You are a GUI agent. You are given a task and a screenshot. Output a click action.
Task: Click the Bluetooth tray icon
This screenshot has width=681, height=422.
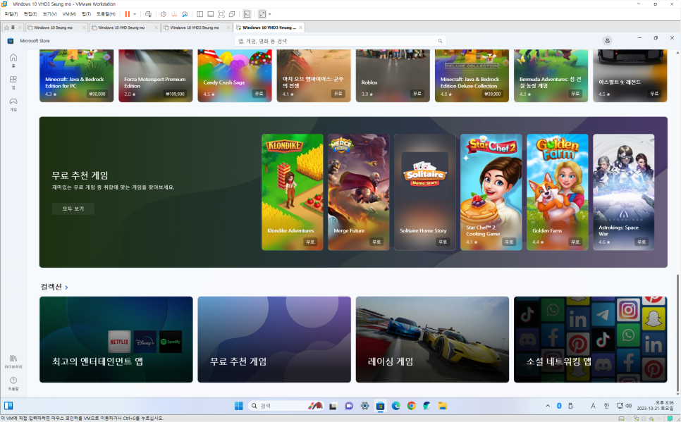click(x=560, y=406)
